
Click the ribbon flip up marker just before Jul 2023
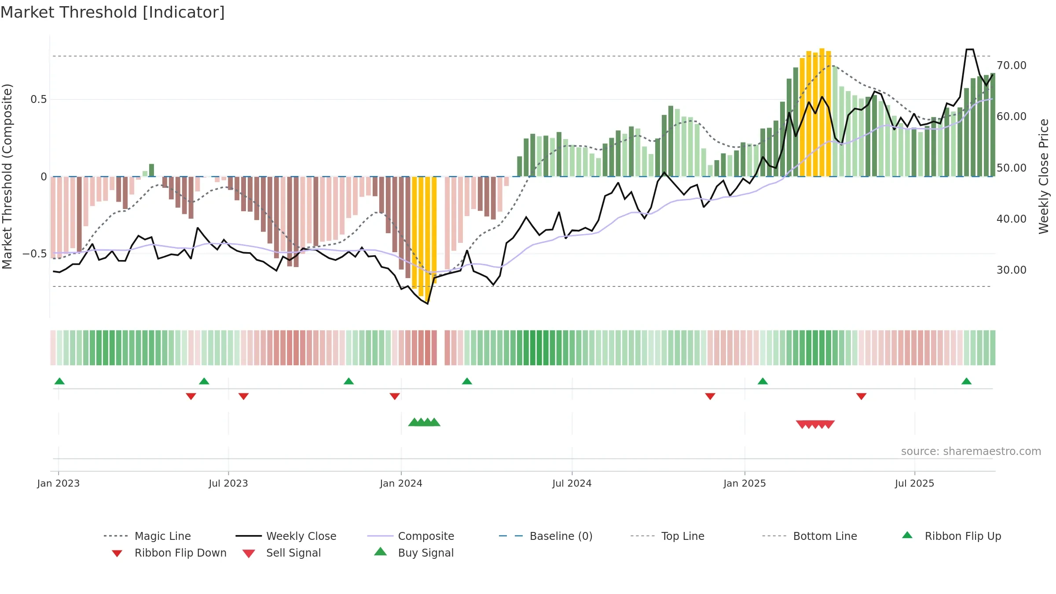204,381
